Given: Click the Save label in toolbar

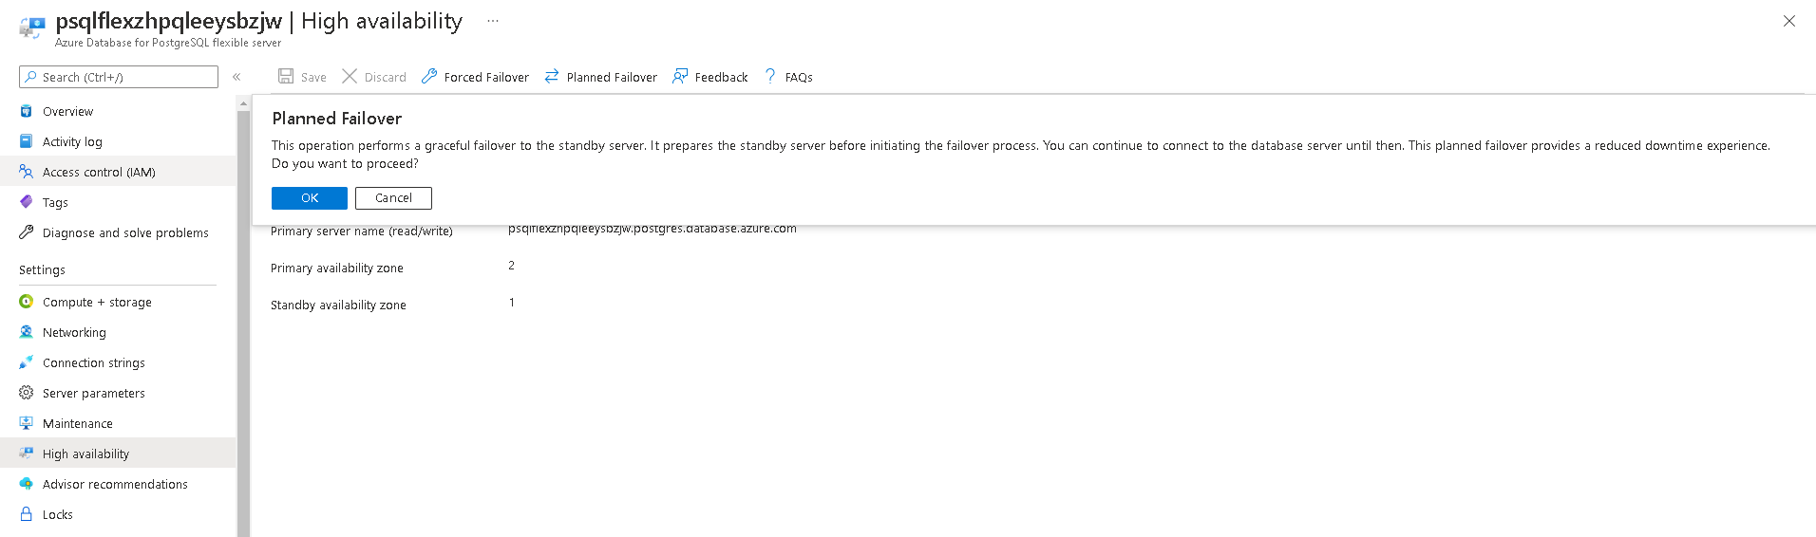Looking at the screenshot, I should [x=313, y=78].
